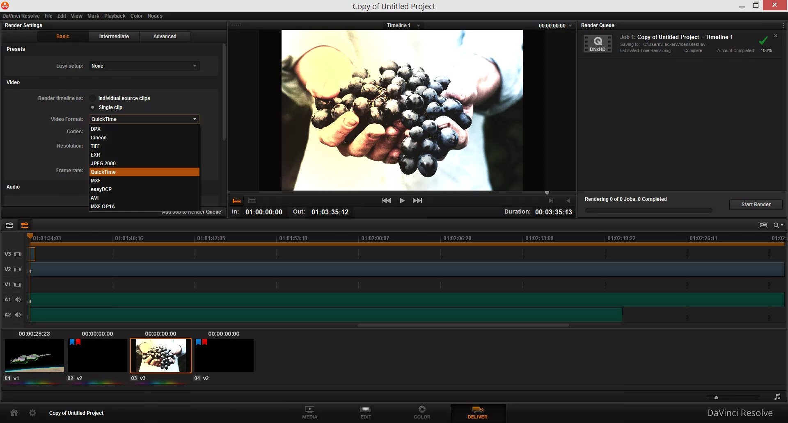Click the DNxHD job icon
This screenshot has width=788, height=423.
click(598, 43)
